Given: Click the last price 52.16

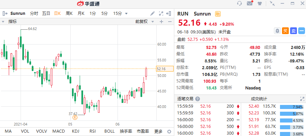Looking at the screenshot, I should [189, 23].
